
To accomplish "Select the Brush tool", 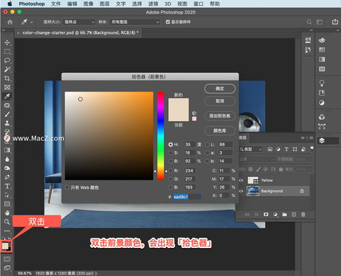I will tap(7, 114).
